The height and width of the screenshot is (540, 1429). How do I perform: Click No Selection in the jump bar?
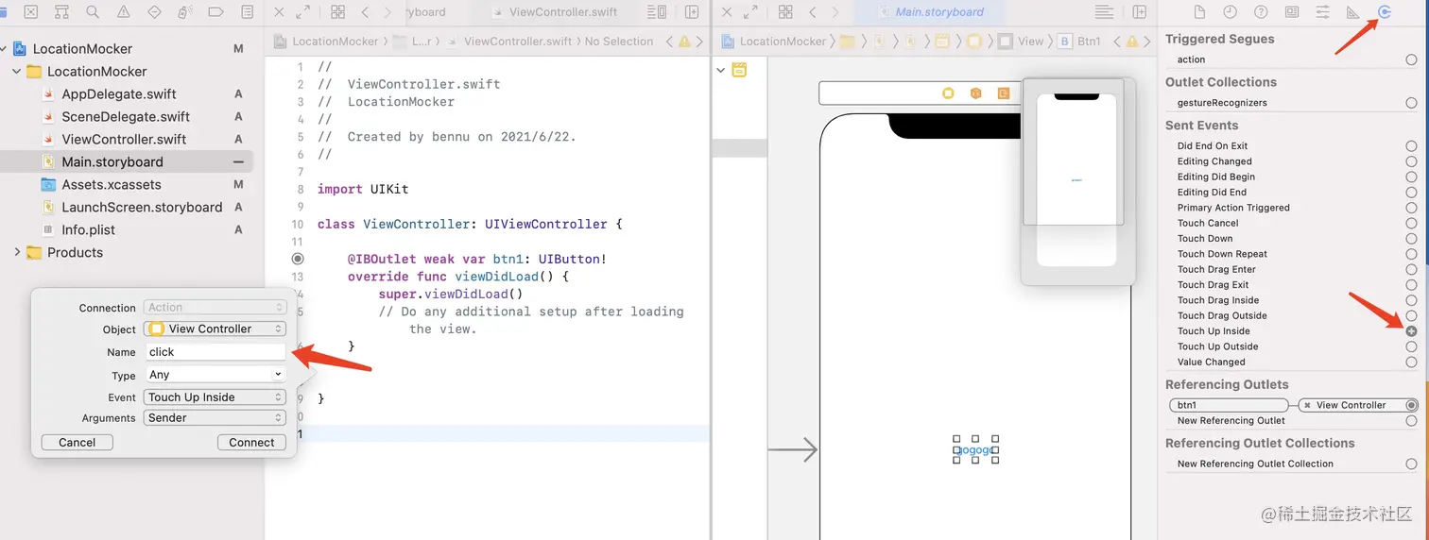(x=619, y=42)
